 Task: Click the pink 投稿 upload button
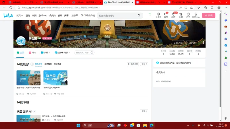tap(209, 15)
